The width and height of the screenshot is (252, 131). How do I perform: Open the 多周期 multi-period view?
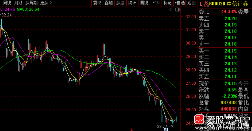31,3
